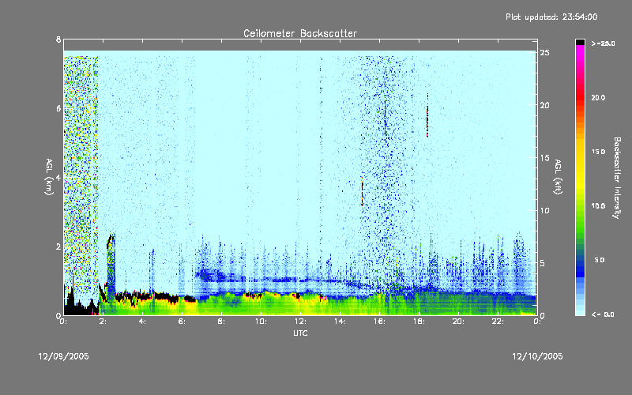Click the kft axis tick "20"
Screen dimensions: 632x395
point(544,105)
